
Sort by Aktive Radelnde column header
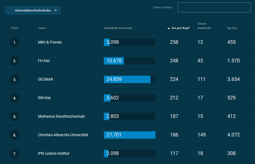pyautogui.click(x=202, y=26)
